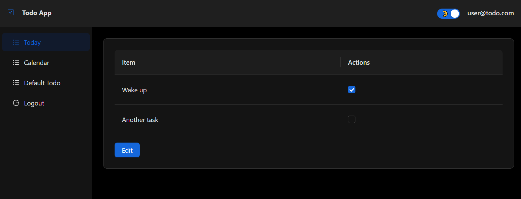Viewport: 521px width, 199px height.
Task: Select the Today sidebar label
Action: point(32,43)
